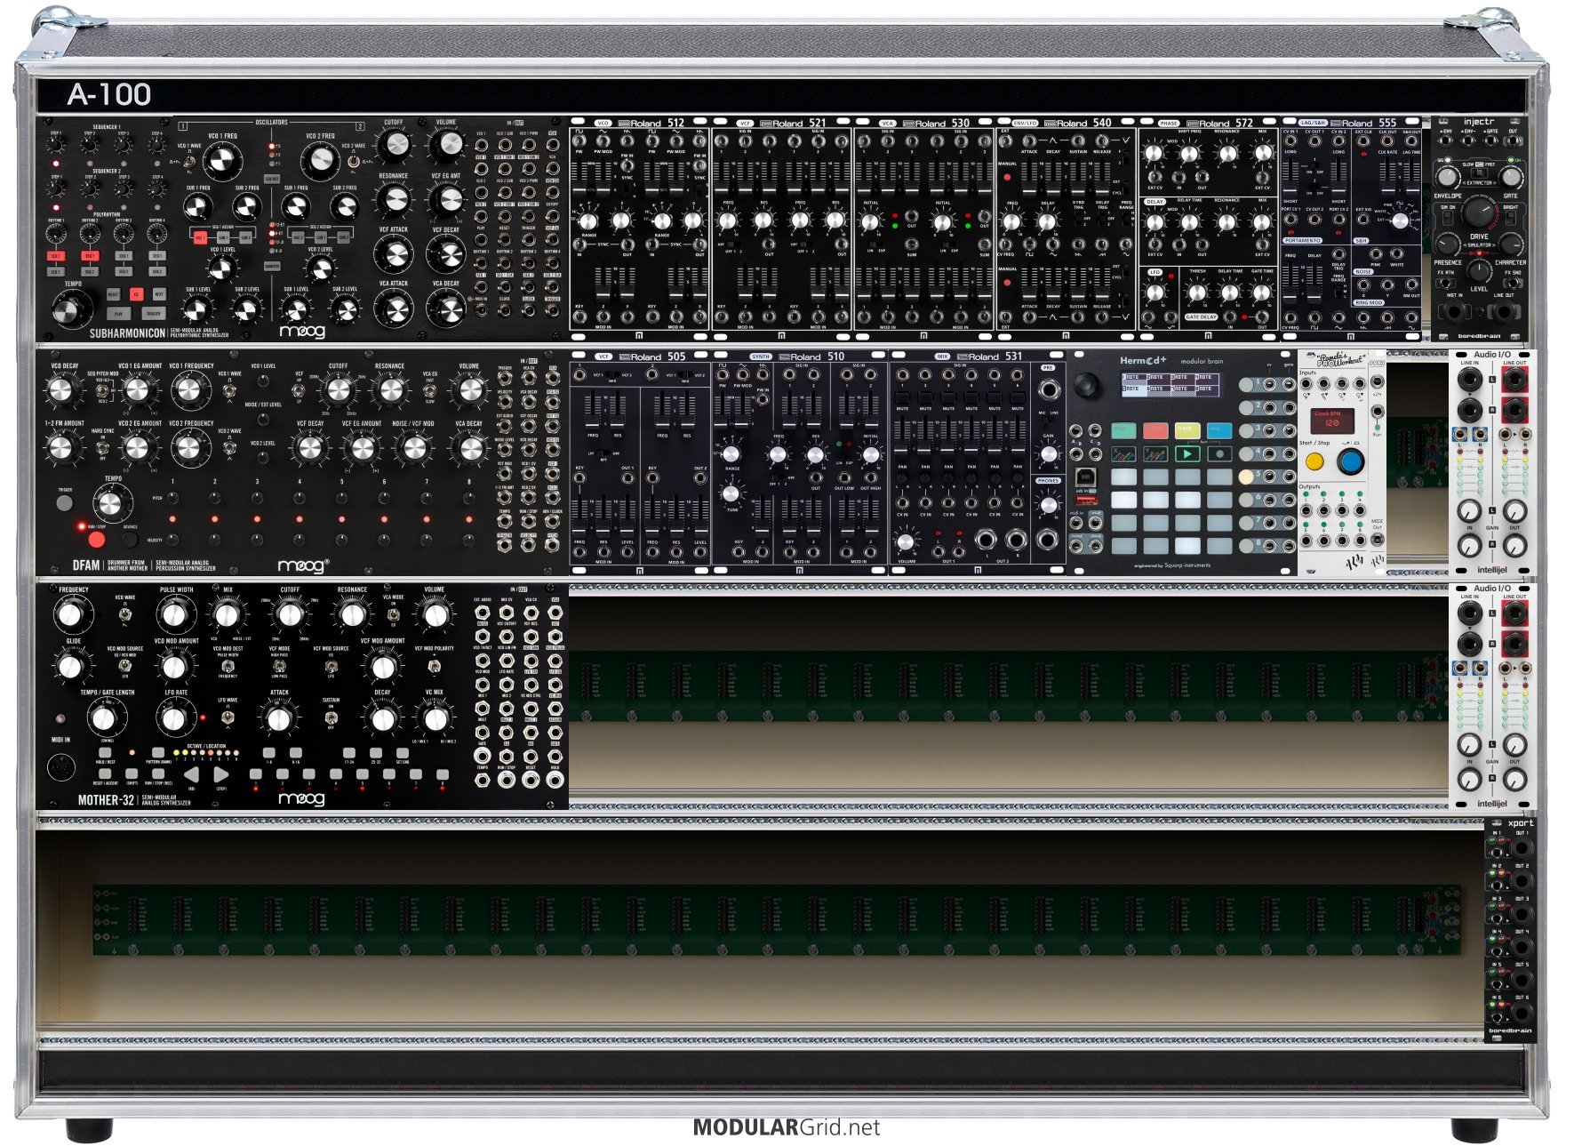Toggle the DFAM HARD SYNC switch
Screen dimensions: 1574x1146
coord(103,447)
